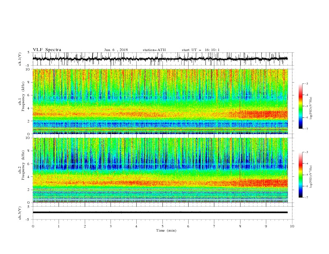Click time axis tick label "1"
Viewport: 329px width, 254px height.
59,226
